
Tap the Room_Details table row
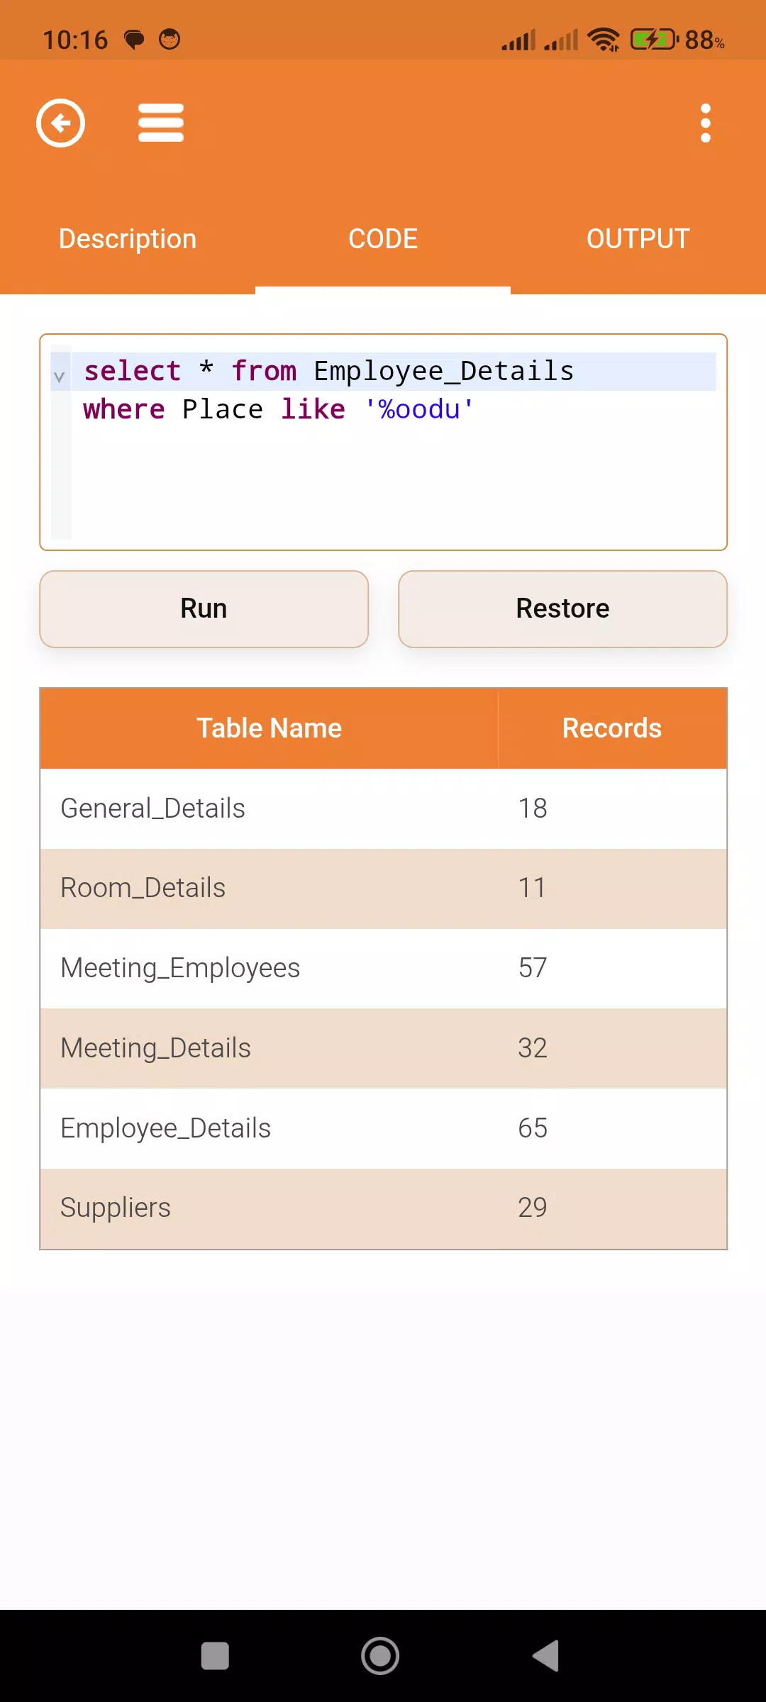pos(384,889)
